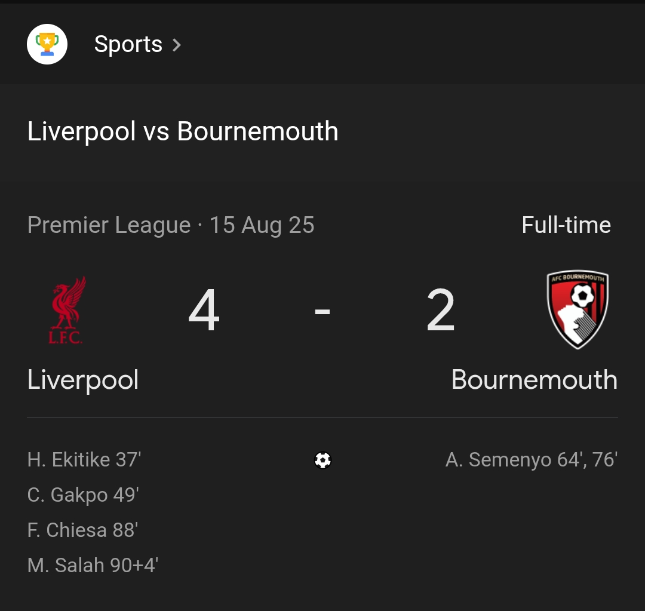Click A. Semenyo's goal times
This screenshot has width=645, height=611.
click(530, 460)
